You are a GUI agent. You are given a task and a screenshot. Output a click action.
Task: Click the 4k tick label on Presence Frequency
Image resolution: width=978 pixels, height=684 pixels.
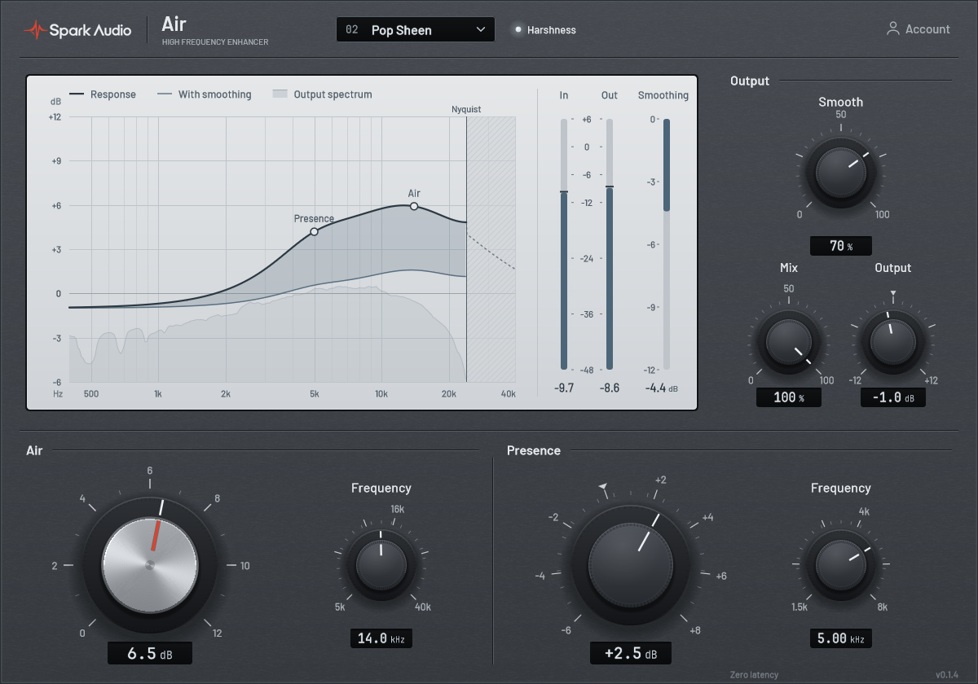point(865,511)
